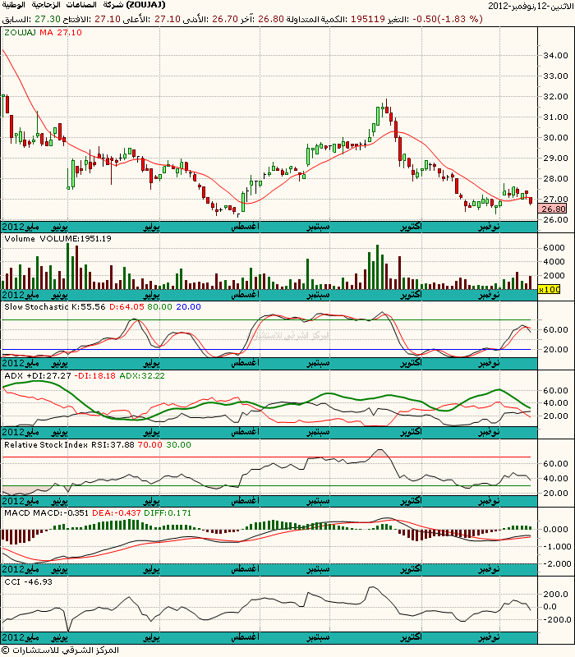Select the previous close value 27.30
Screen dimensions: 575x657
[x=48, y=19]
